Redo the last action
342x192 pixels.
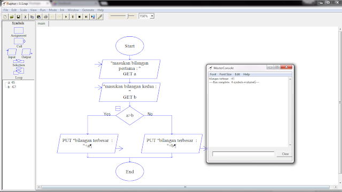59,17
